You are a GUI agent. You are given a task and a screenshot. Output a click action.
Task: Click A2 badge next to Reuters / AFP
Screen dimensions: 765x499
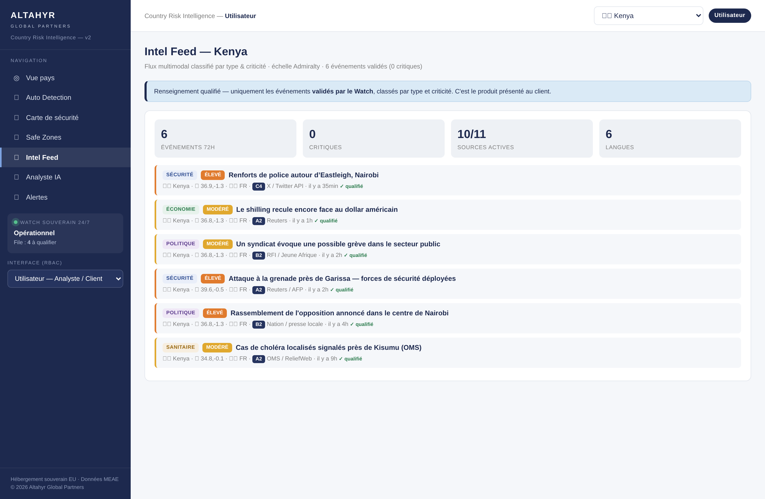258,290
